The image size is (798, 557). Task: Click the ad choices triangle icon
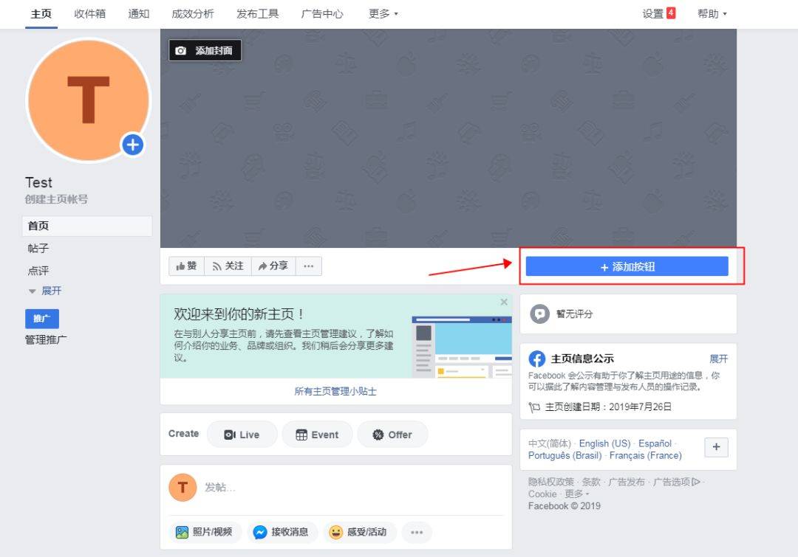696,482
